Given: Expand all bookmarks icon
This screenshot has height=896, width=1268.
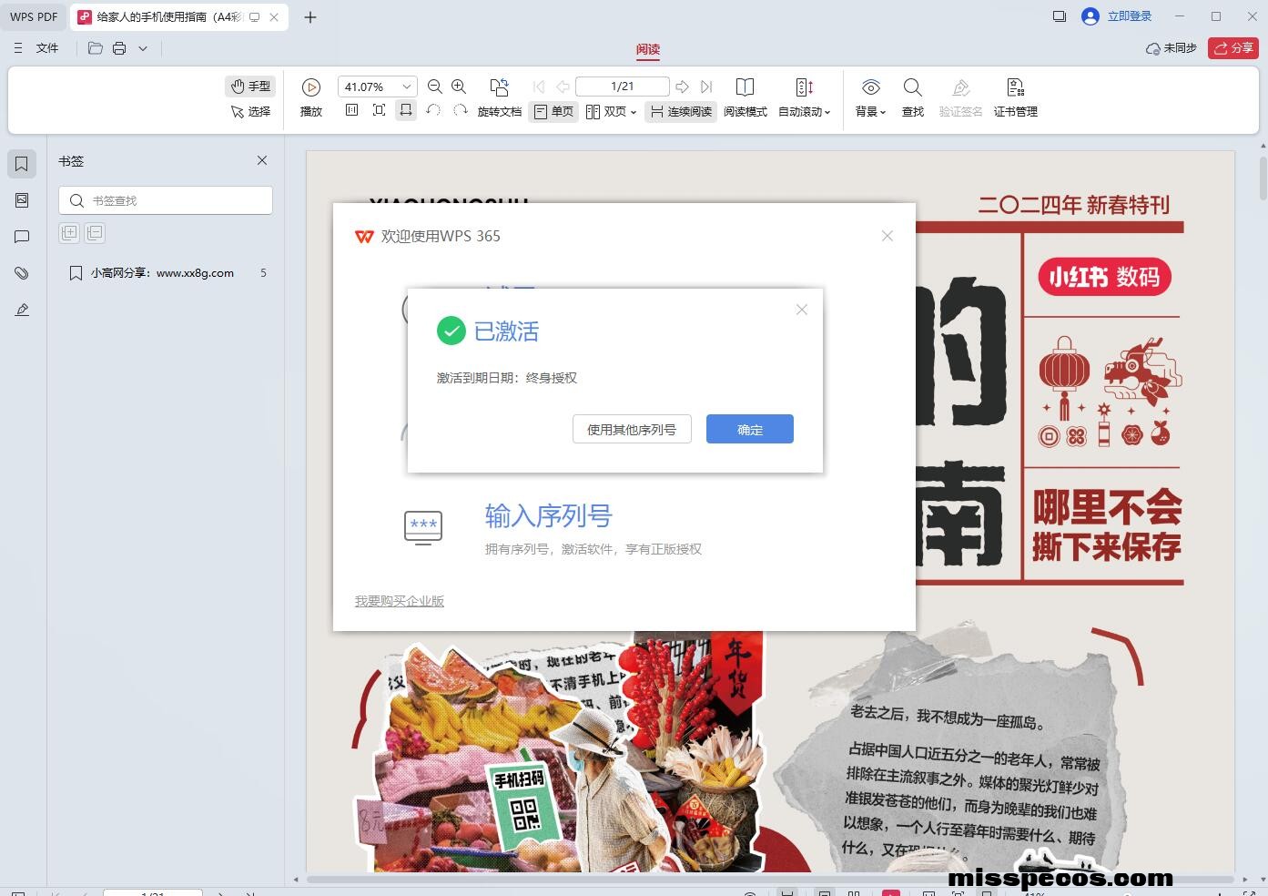Looking at the screenshot, I should click(x=69, y=232).
